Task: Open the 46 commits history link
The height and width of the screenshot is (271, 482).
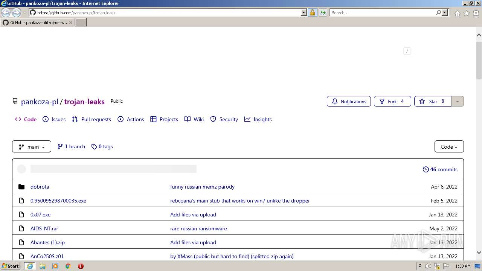Action: click(x=440, y=169)
